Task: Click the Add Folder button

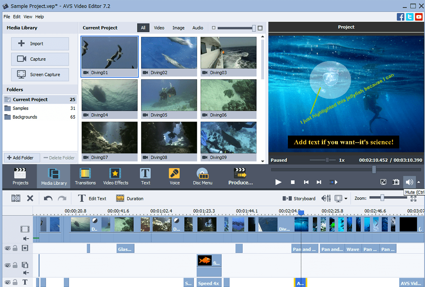Action: (22, 158)
